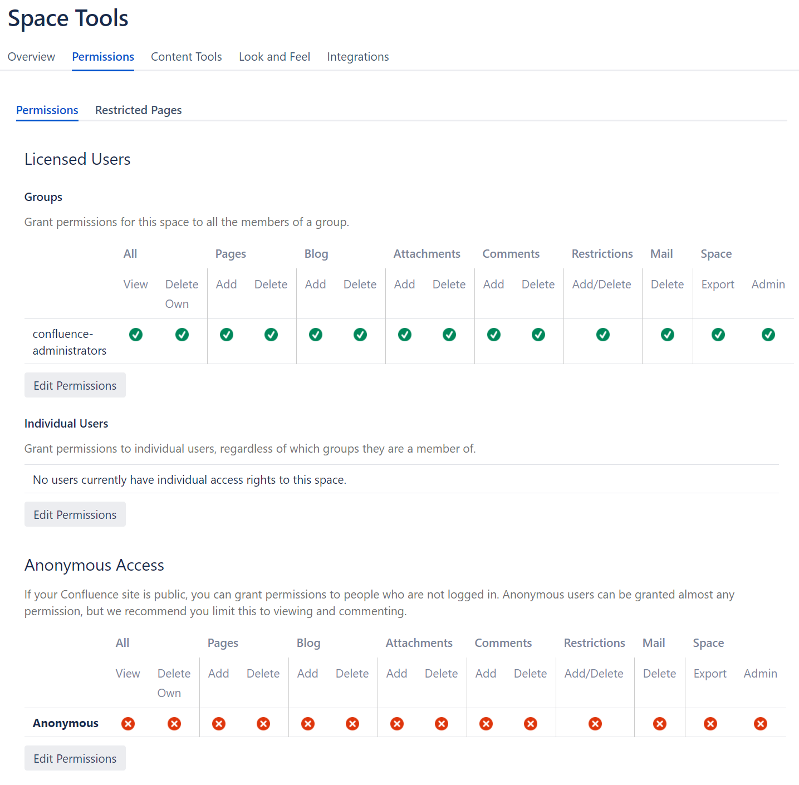Select the confluence-administrators group name
The height and width of the screenshot is (785, 799).
point(69,342)
